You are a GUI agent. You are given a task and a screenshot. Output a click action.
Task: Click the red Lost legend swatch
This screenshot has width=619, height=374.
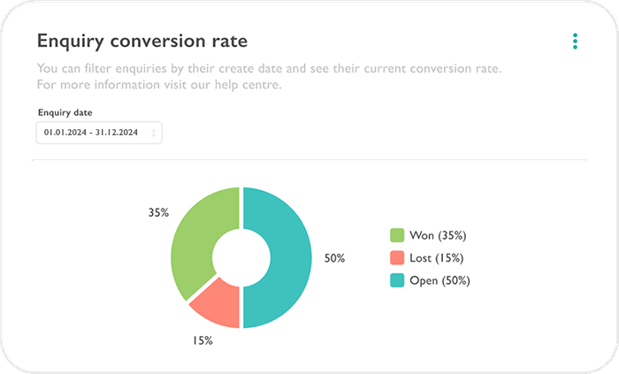(397, 258)
